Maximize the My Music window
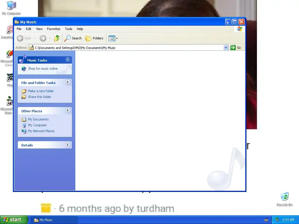 point(235,22)
